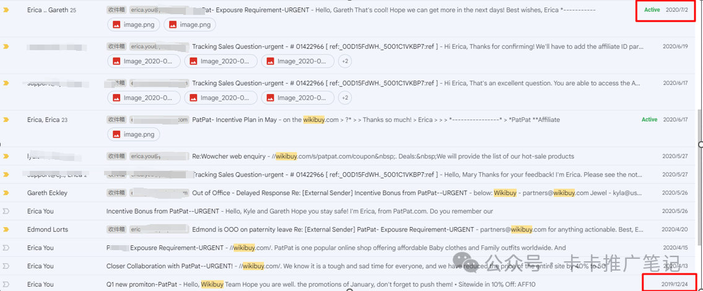The image size is (703, 291).
Task: Open second image.png attachment in Erica .. Gareth thread
Action: tap(190, 25)
